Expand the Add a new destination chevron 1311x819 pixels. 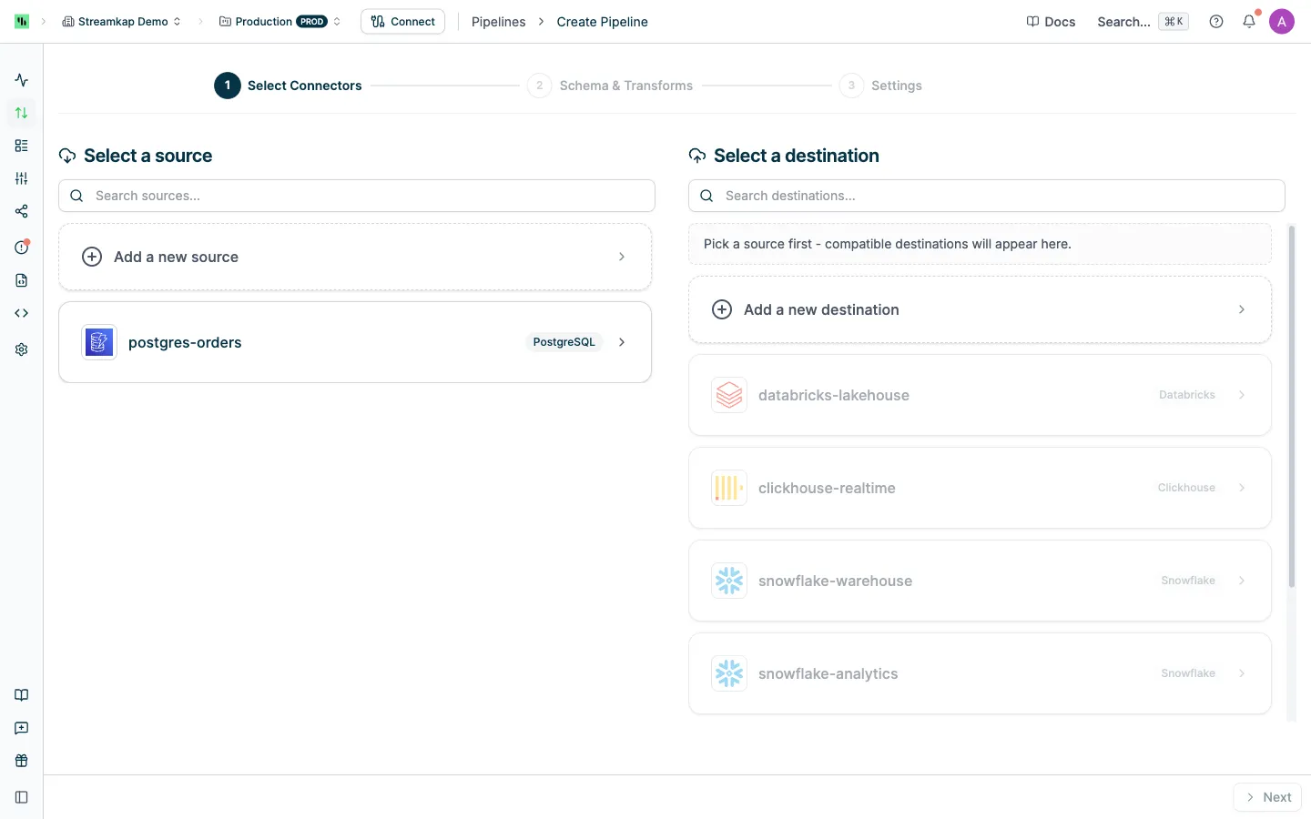[x=1242, y=309]
